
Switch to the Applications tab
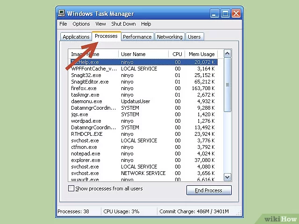point(76,37)
